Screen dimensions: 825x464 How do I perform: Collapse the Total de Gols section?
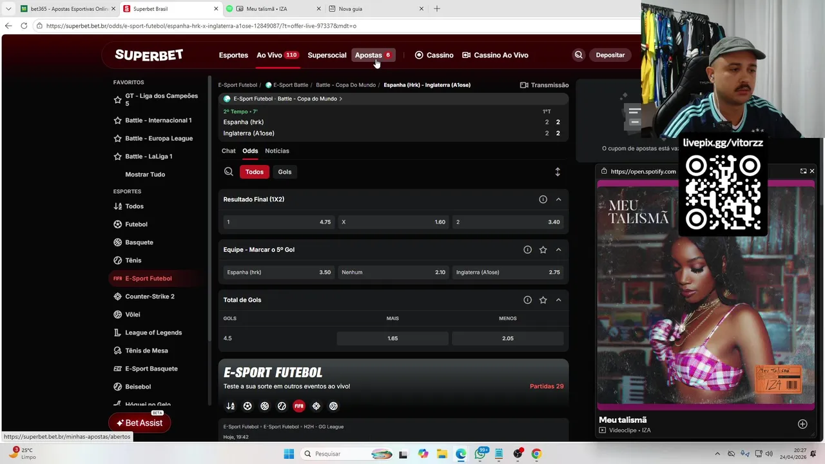point(558,300)
